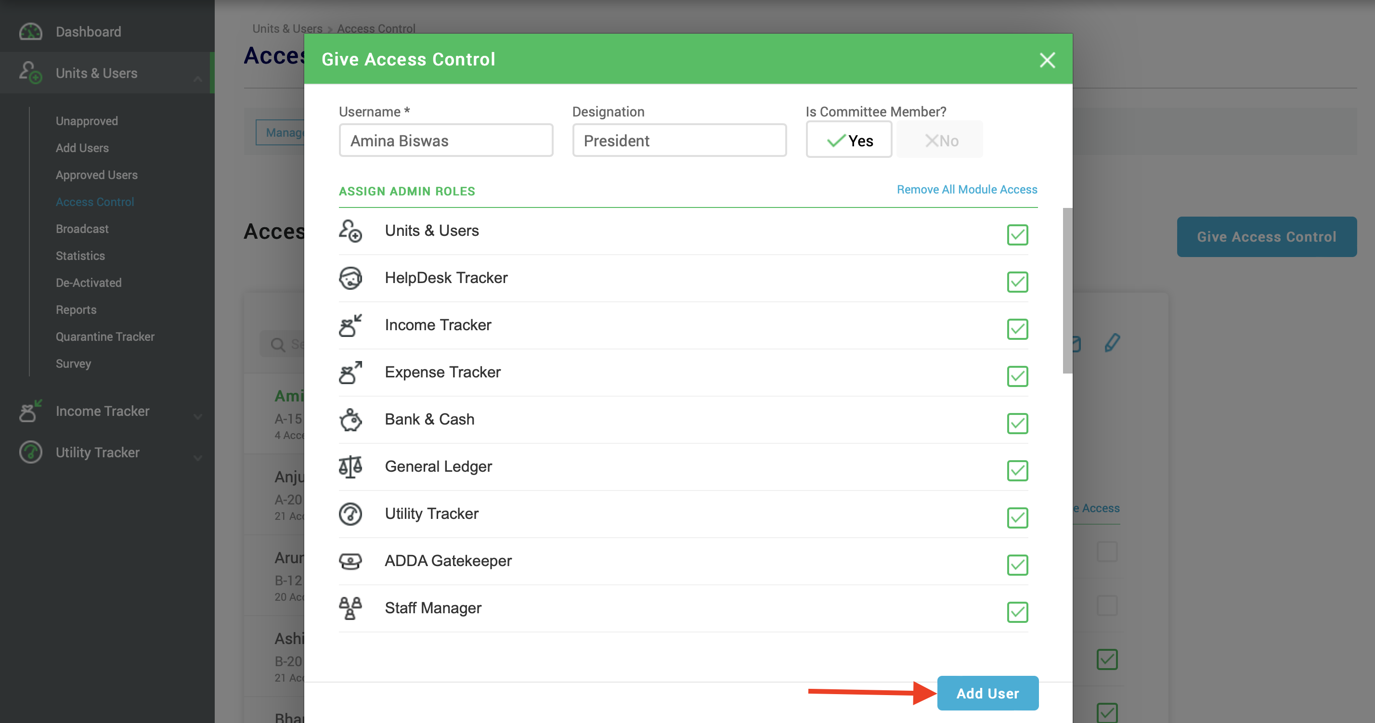The height and width of the screenshot is (723, 1375).
Task: Click the Bank & Cash piggy bank icon
Action: (350, 419)
